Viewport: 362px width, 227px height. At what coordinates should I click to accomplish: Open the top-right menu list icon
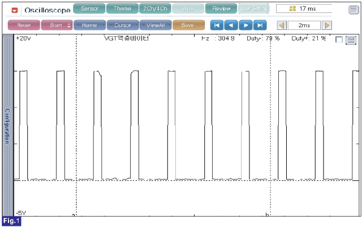354,10
